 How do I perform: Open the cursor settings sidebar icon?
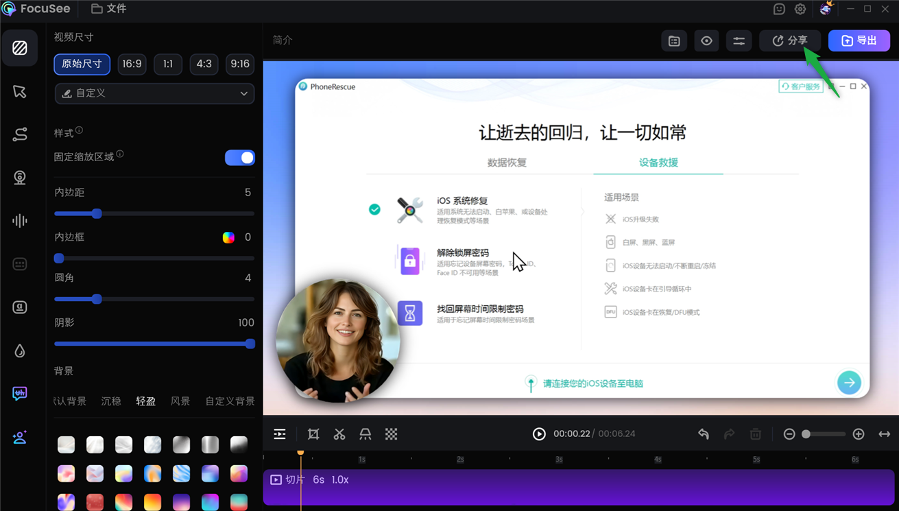(x=20, y=91)
